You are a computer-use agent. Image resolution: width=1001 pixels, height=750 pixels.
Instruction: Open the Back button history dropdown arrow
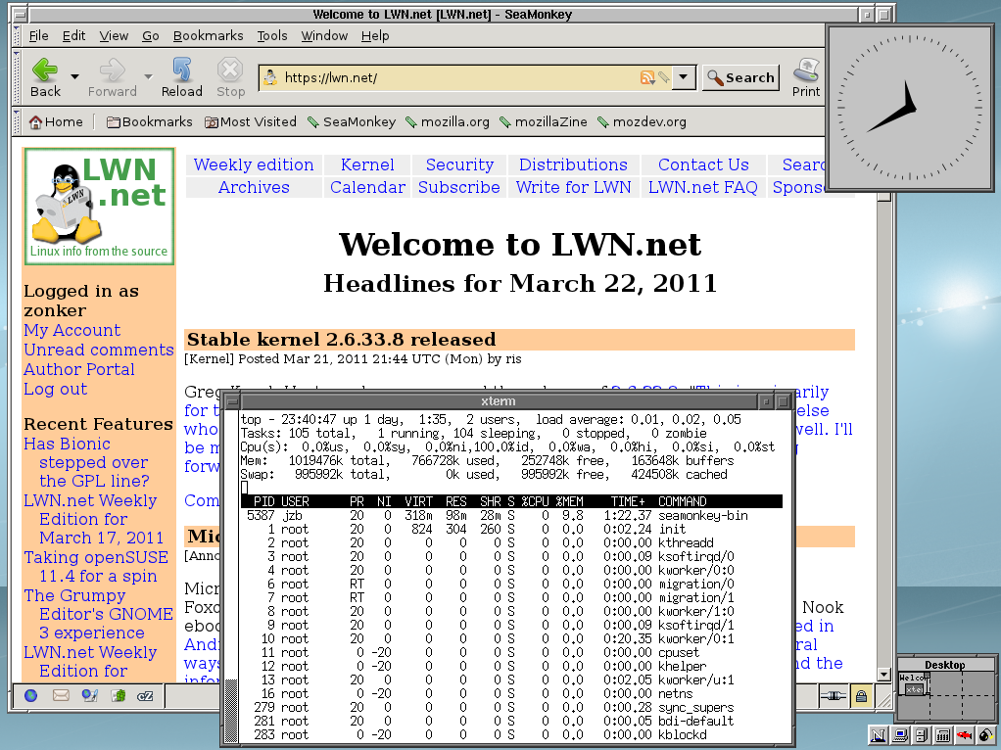(x=74, y=76)
